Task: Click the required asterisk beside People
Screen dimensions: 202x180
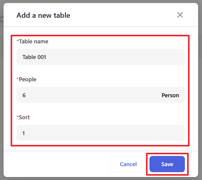Action: pos(18,79)
